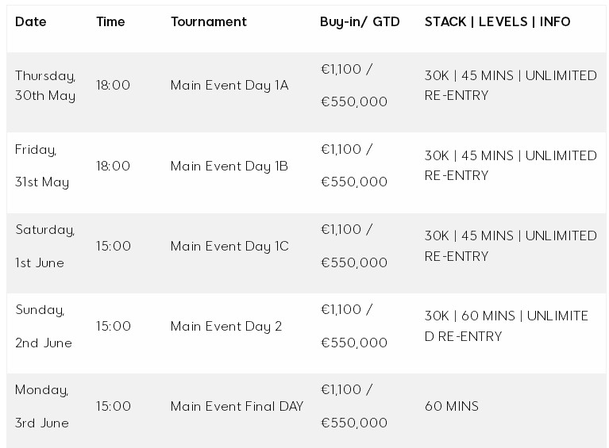Image resolution: width=609 pixels, height=448 pixels.
Task: Click the Time column header
Action: click(110, 21)
